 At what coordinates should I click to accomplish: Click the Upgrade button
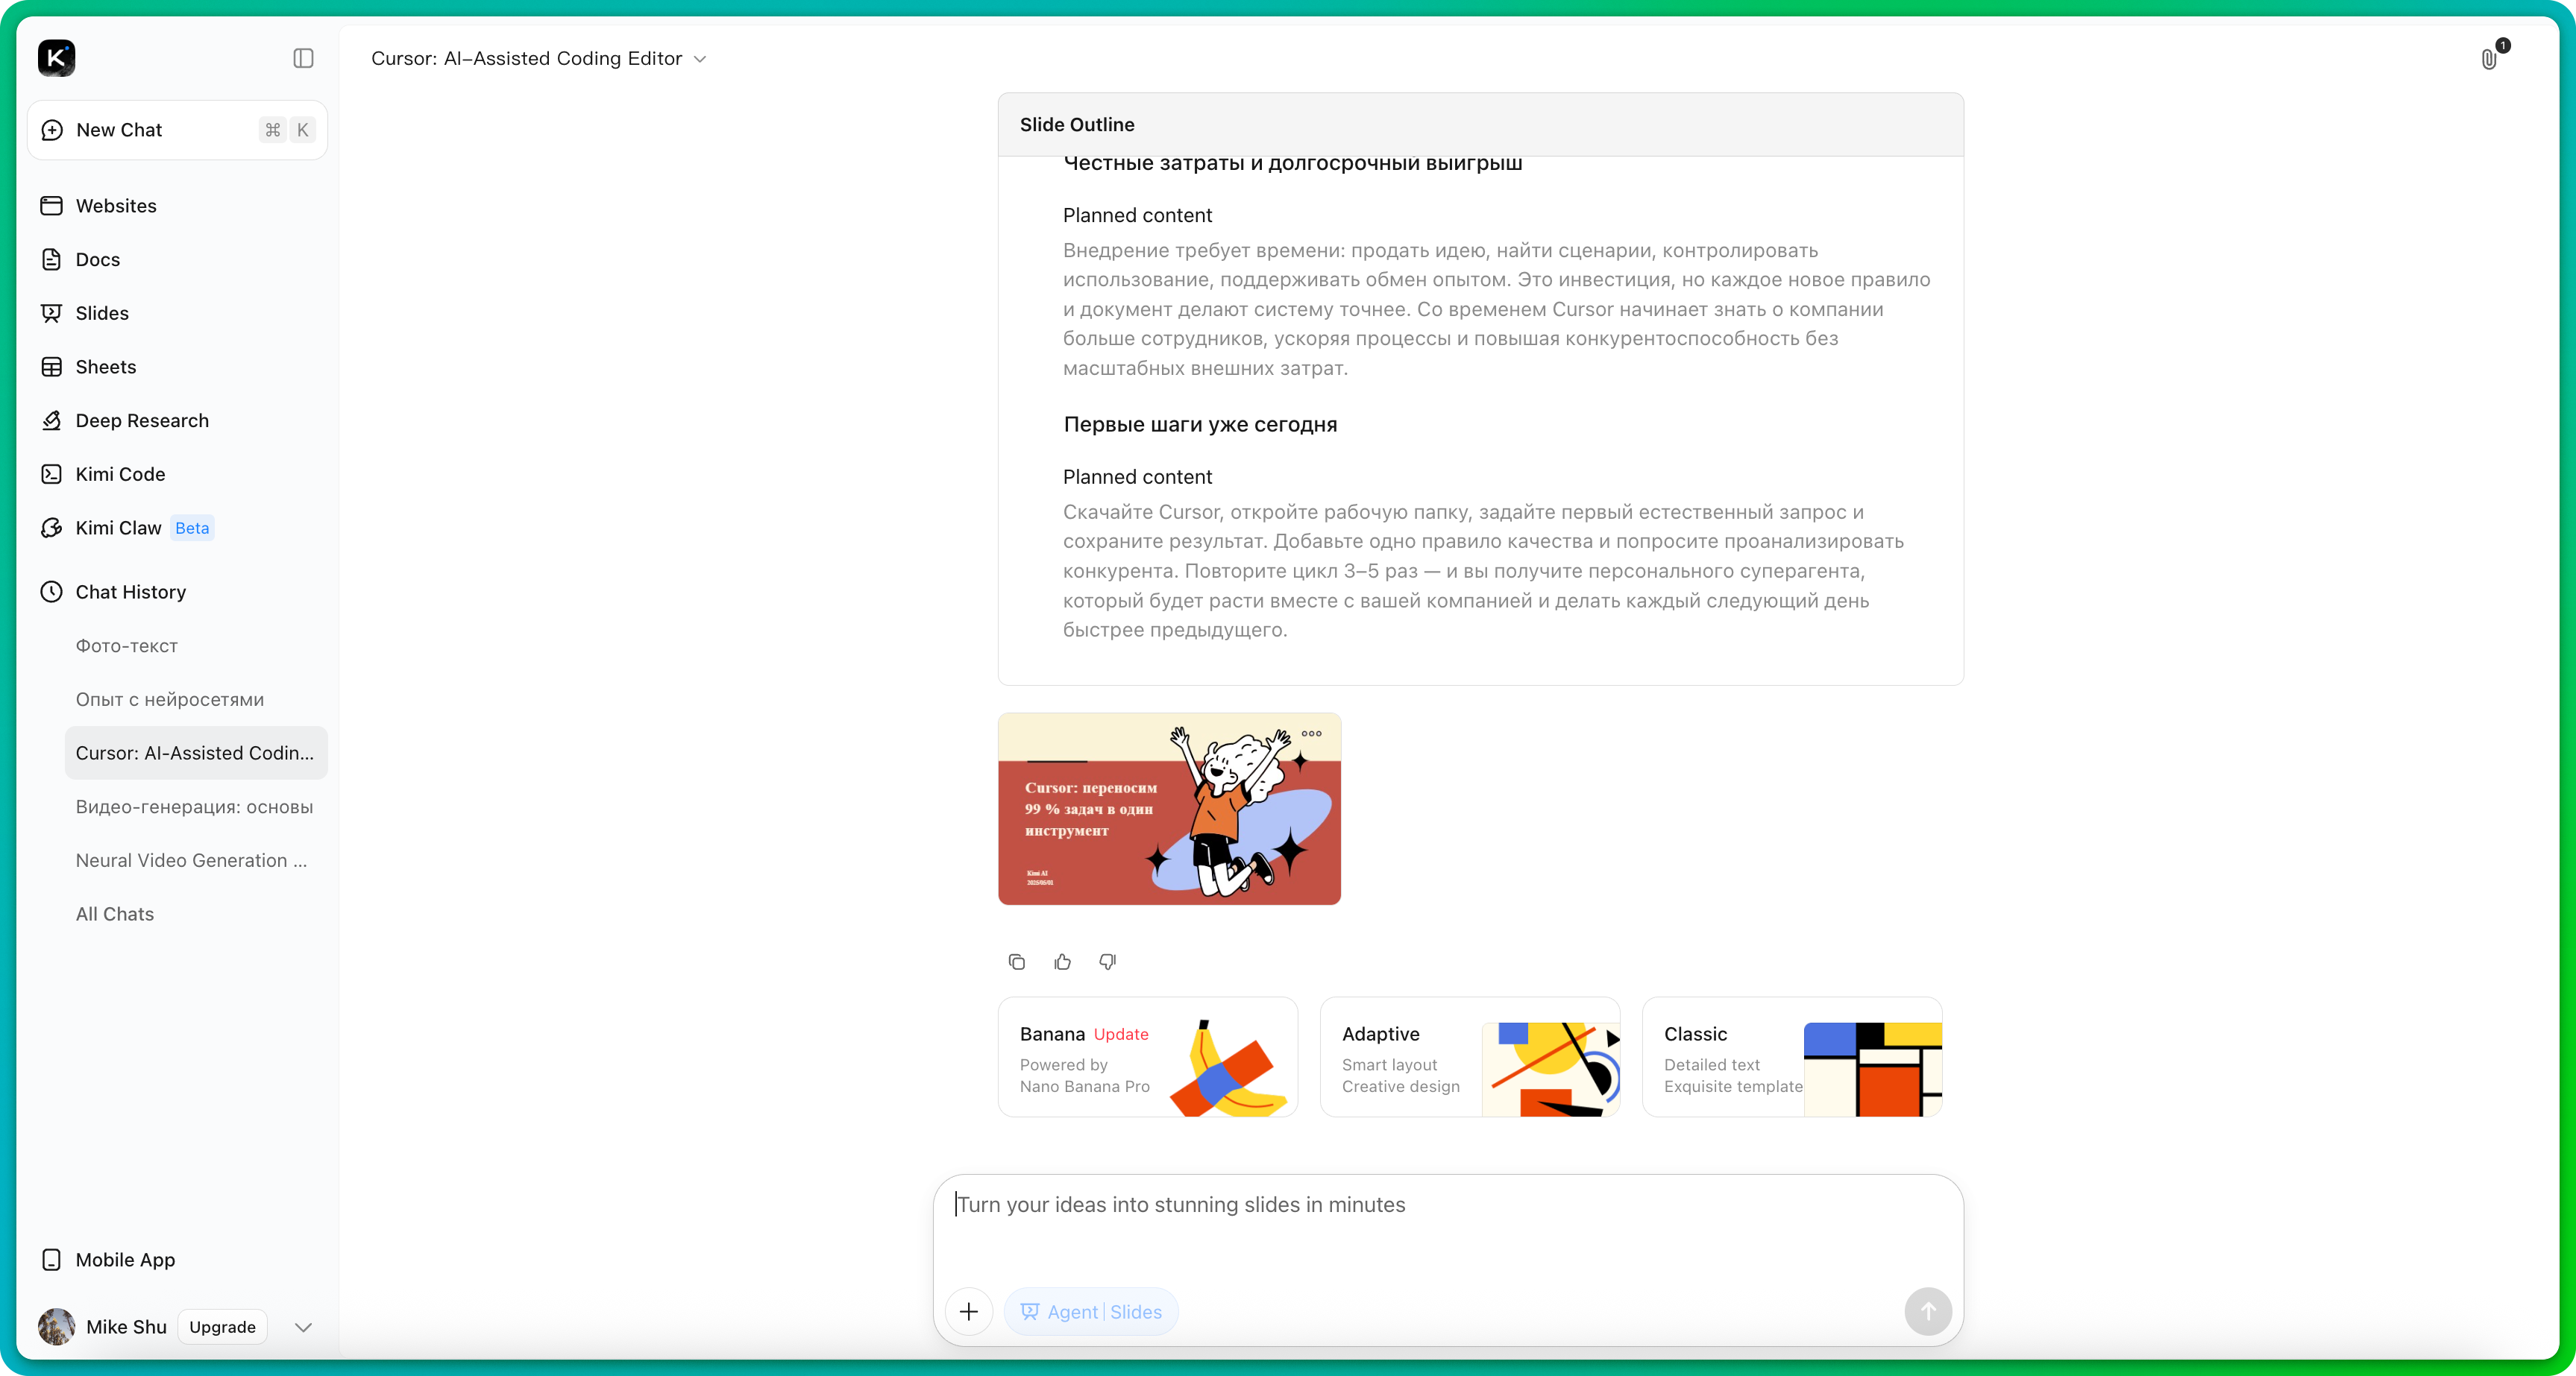pyautogui.click(x=222, y=1327)
